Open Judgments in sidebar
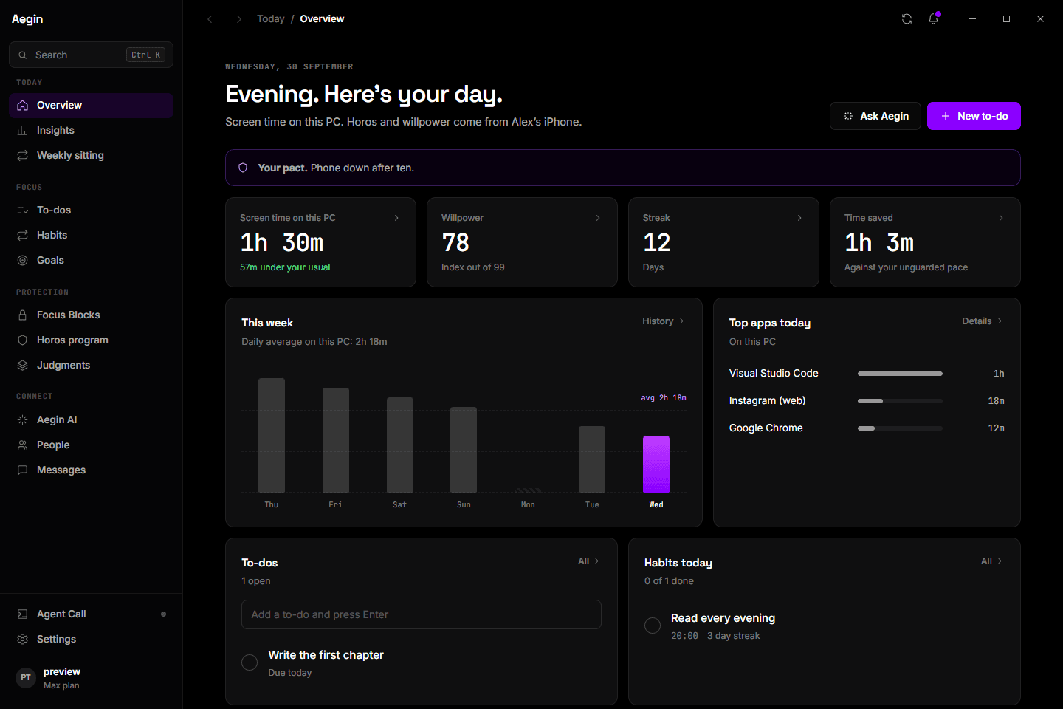This screenshot has height=709, width=1063. click(x=92, y=366)
